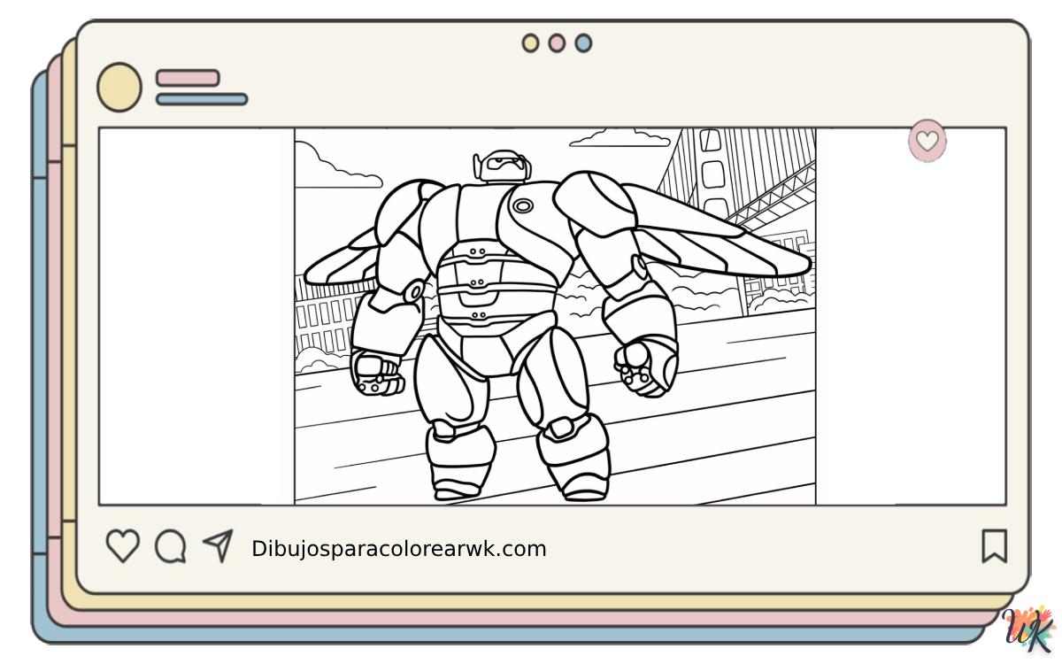
Task: Click the robot's helmet head
Action: 502,166
